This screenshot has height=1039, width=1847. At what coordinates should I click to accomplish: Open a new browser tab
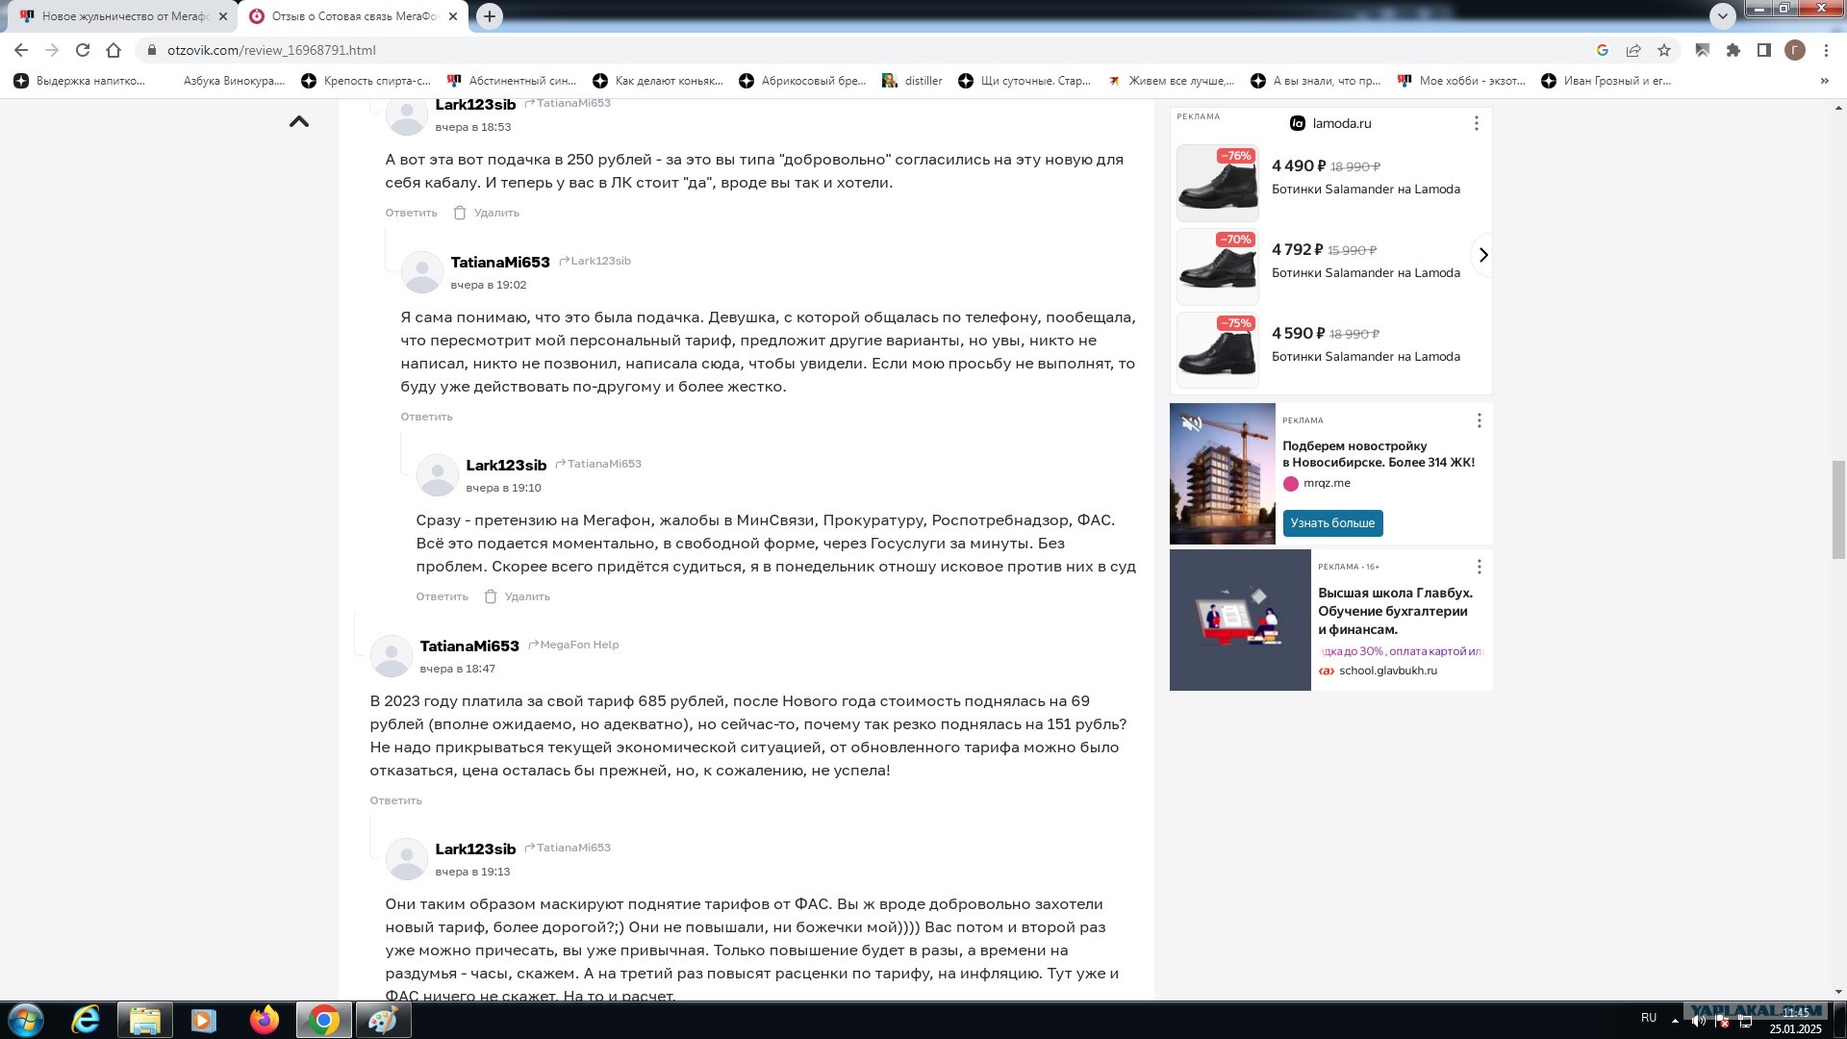tap(490, 16)
